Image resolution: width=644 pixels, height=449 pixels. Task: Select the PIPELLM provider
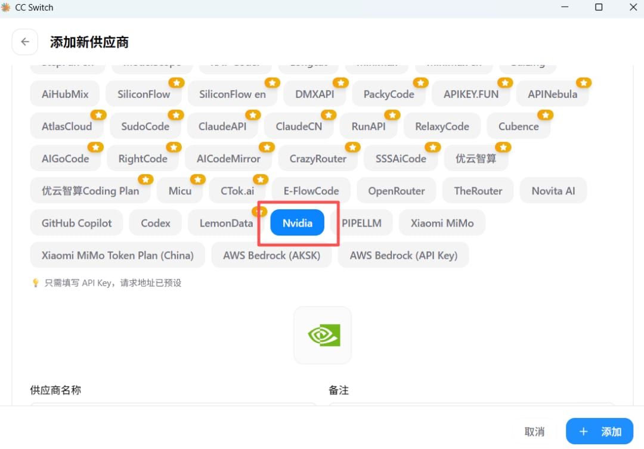point(362,222)
